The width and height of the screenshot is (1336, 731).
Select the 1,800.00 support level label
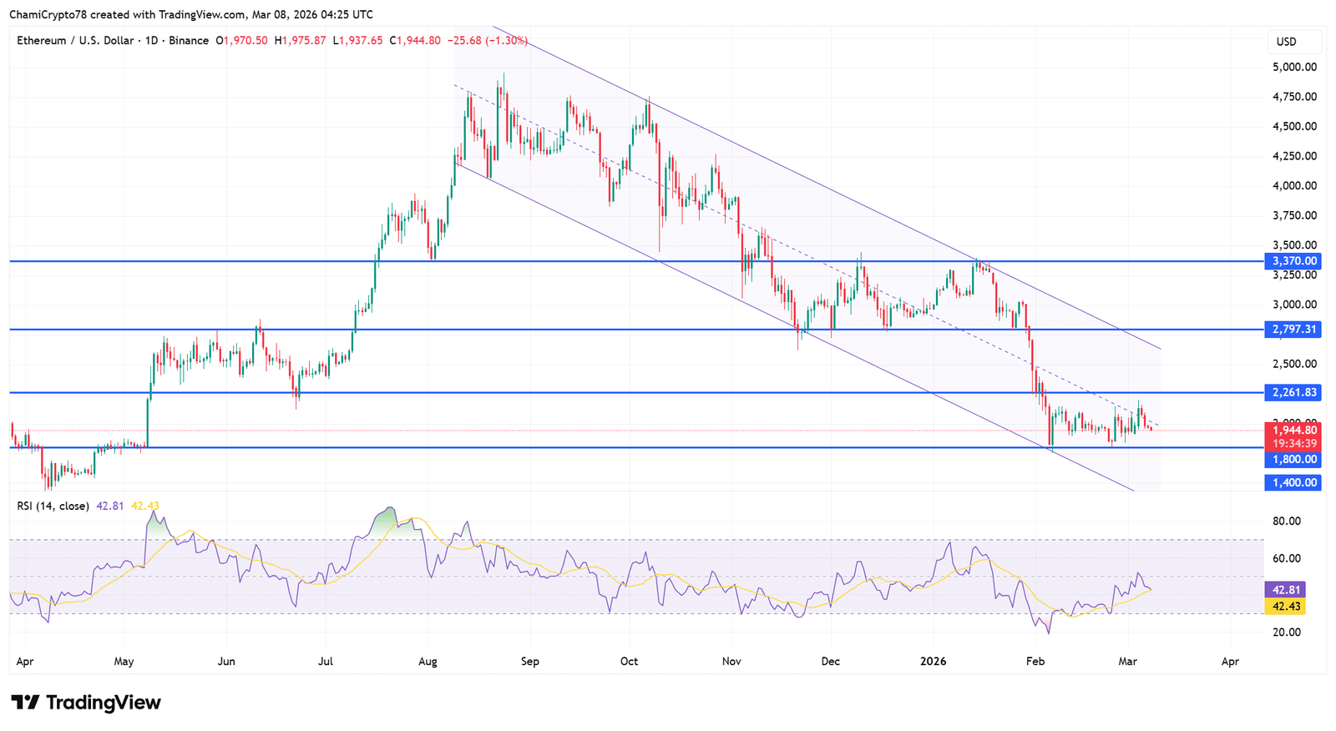tap(1293, 459)
